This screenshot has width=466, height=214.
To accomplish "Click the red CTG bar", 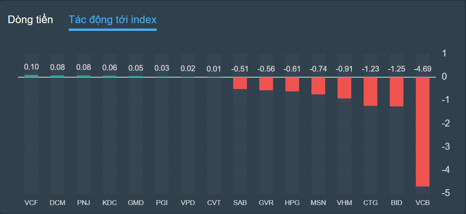I will pos(370,91).
